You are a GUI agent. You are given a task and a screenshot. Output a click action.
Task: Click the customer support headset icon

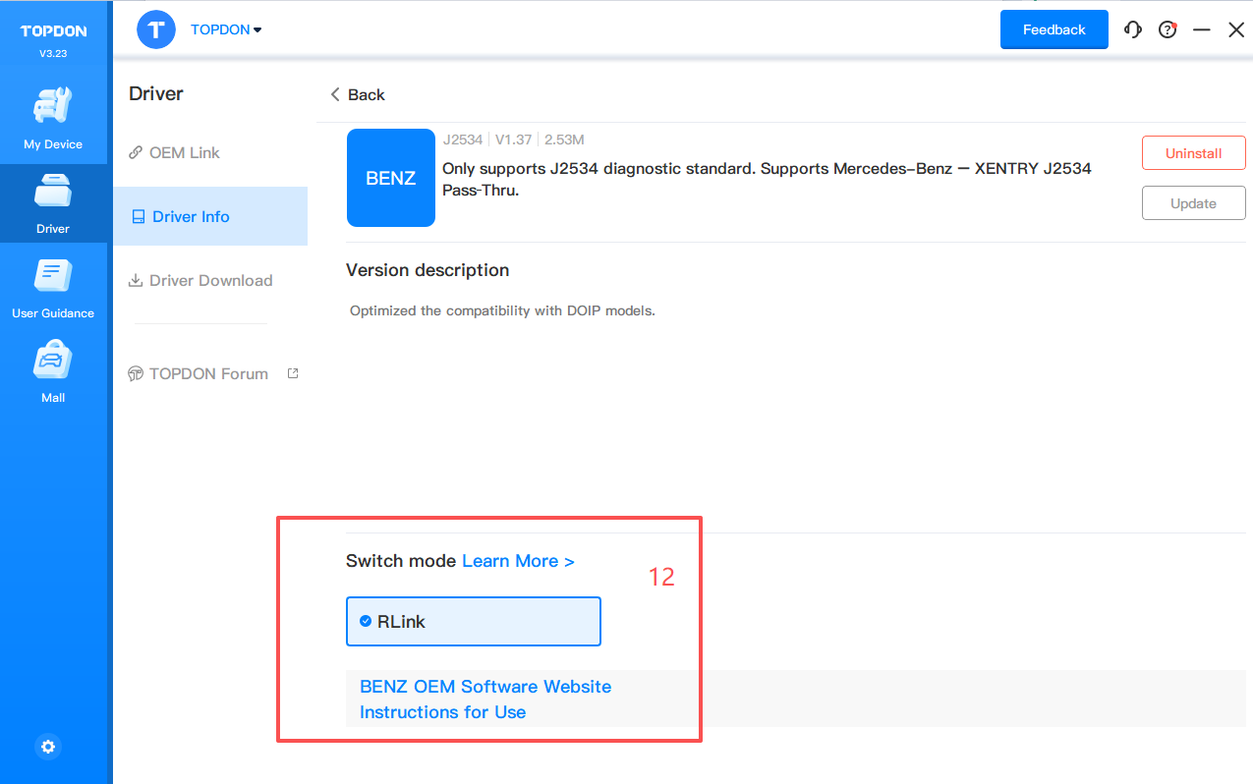point(1133,29)
